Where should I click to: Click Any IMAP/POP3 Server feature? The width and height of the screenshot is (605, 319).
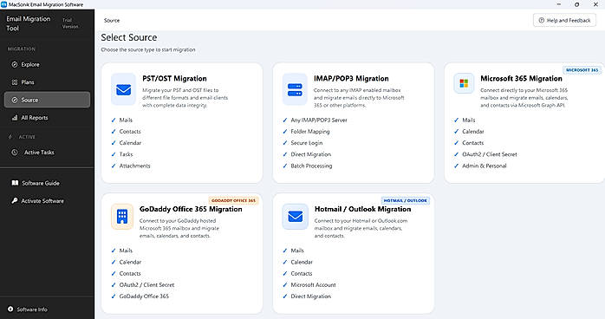coord(319,120)
